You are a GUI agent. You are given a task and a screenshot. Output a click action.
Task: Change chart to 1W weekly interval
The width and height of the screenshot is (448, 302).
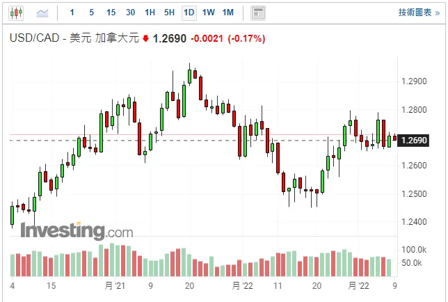click(209, 13)
